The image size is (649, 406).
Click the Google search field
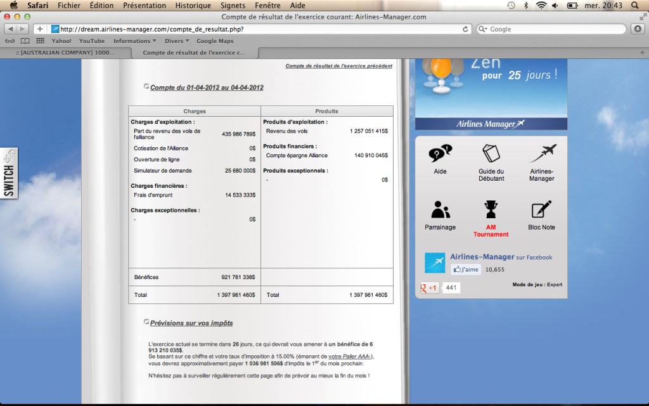click(x=551, y=29)
